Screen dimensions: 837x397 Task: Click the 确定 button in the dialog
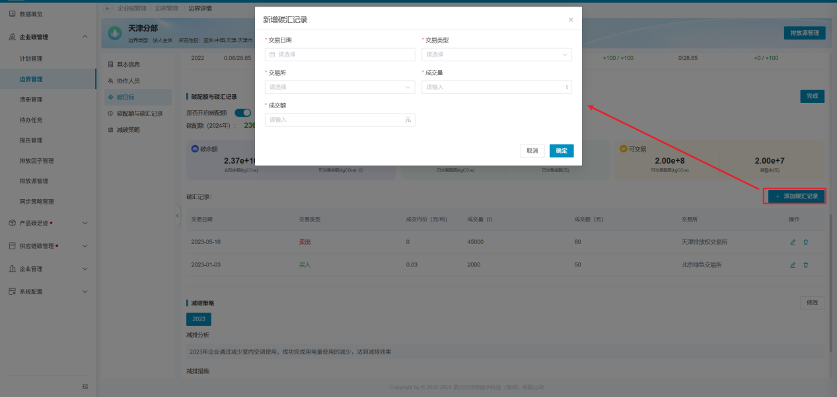[561, 151]
